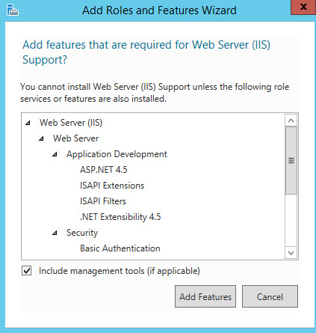The height and width of the screenshot is (333, 316).
Task: Click the vertical scrollbar thumb
Action: coord(291,160)
